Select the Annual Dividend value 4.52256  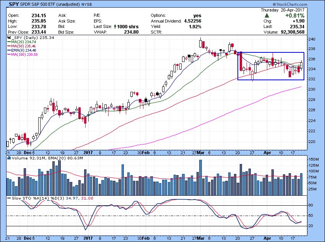coord(193,21)
